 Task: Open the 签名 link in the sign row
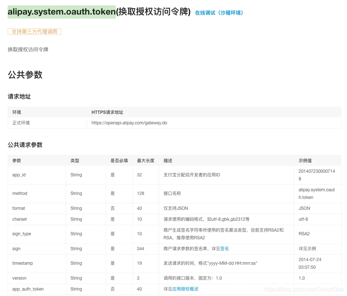tap(225, 249)
